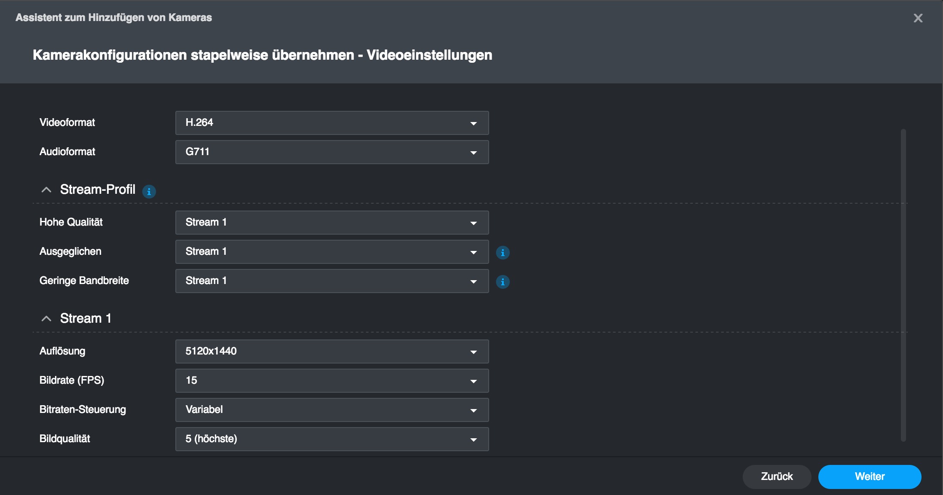Collapse the Stream-Profil section chevron
Image resolution: width=943 pixels, height=495 pixels.
46,190
